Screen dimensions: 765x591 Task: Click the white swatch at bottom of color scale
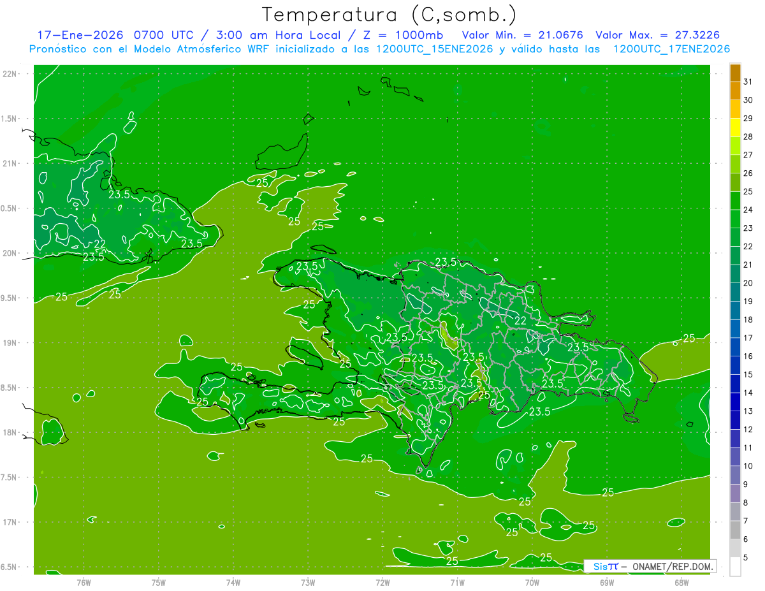(x=735, y=566)
